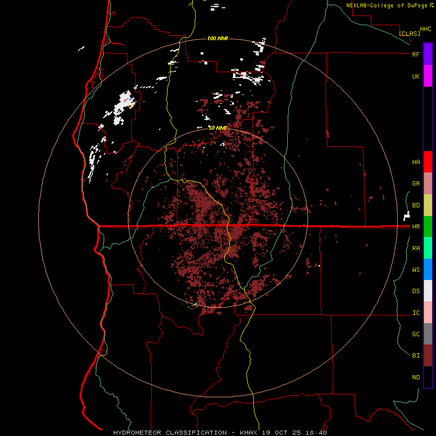The height and width of the screenshot is (436, 436).
Task: Click the white DS legend swatch
Action: coord(428,291)
